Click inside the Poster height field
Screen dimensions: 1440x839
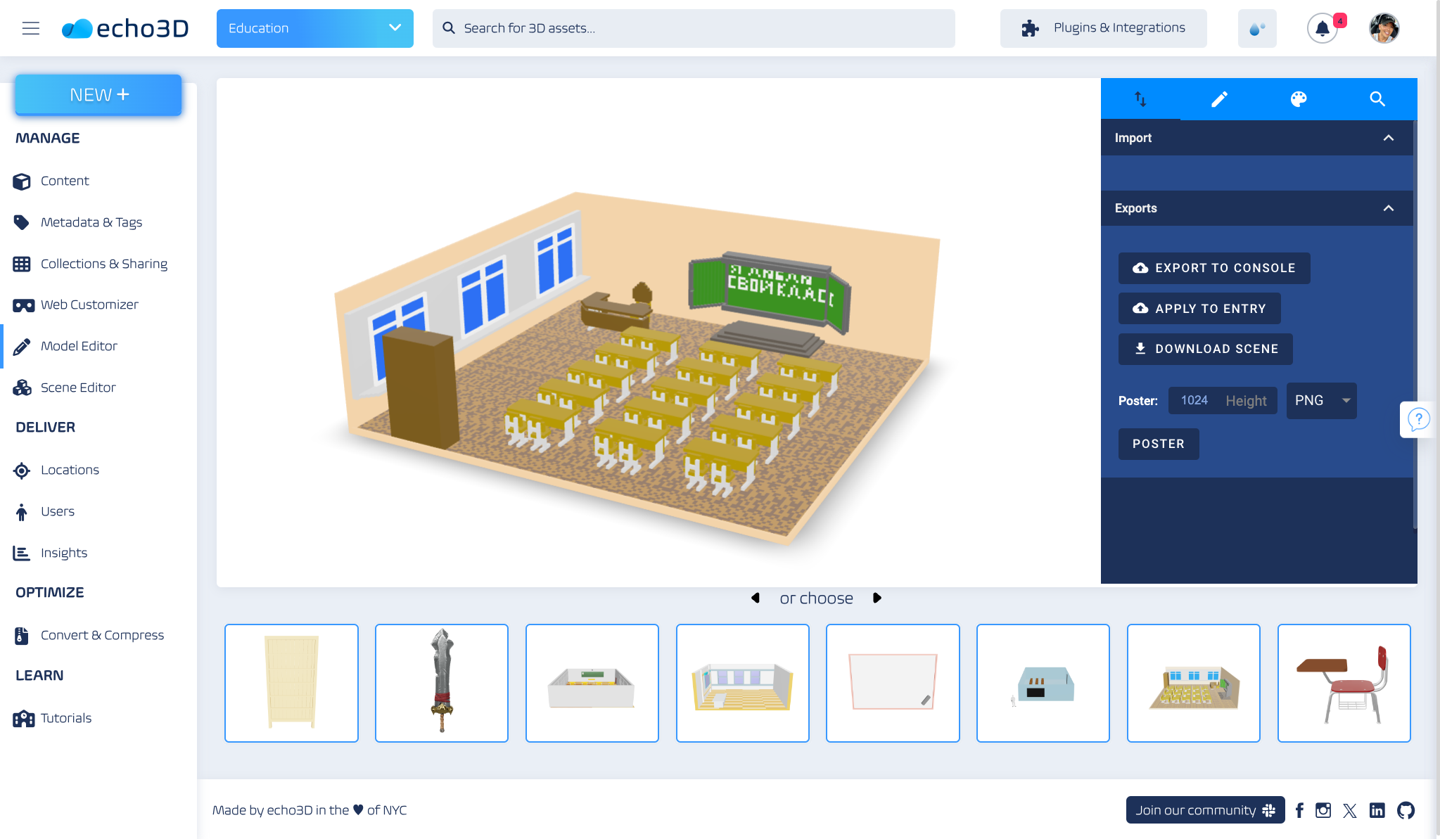[1222, 400]
